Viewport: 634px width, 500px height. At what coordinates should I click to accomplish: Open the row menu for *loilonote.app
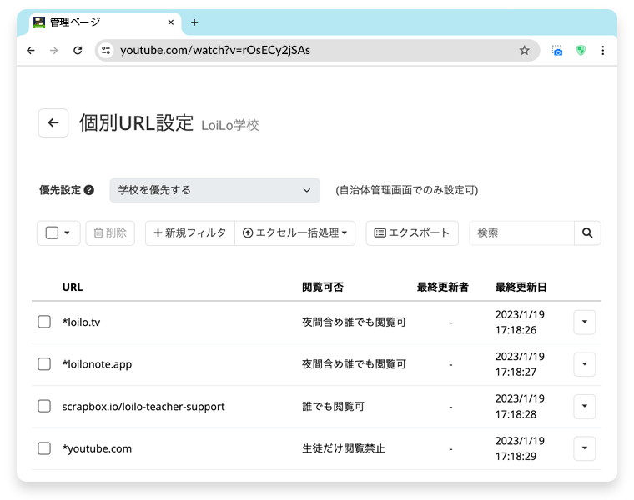click(584, 364)
